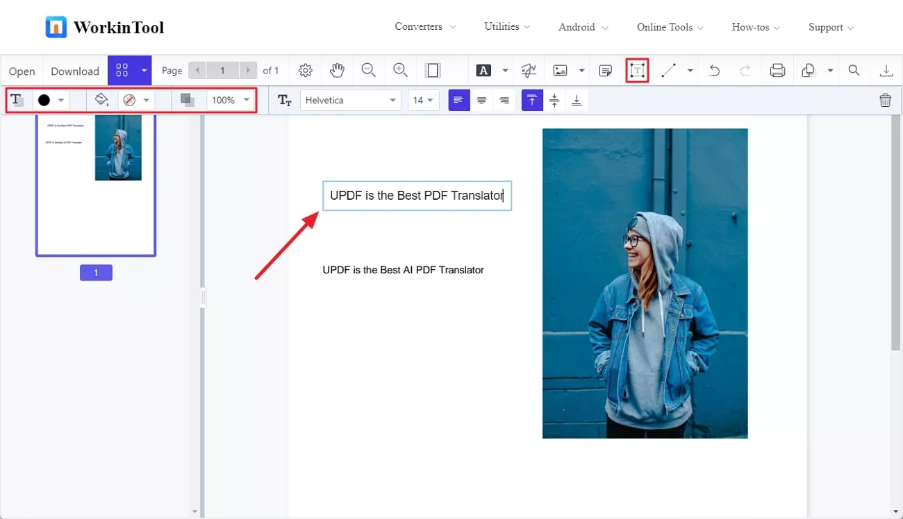Click the WorkinTool logo icon
The image size is (903, 519).
coord(56,27)
